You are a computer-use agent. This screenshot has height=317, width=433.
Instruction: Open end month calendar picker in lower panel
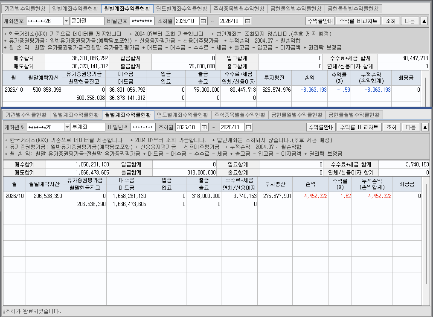point(248,127)
